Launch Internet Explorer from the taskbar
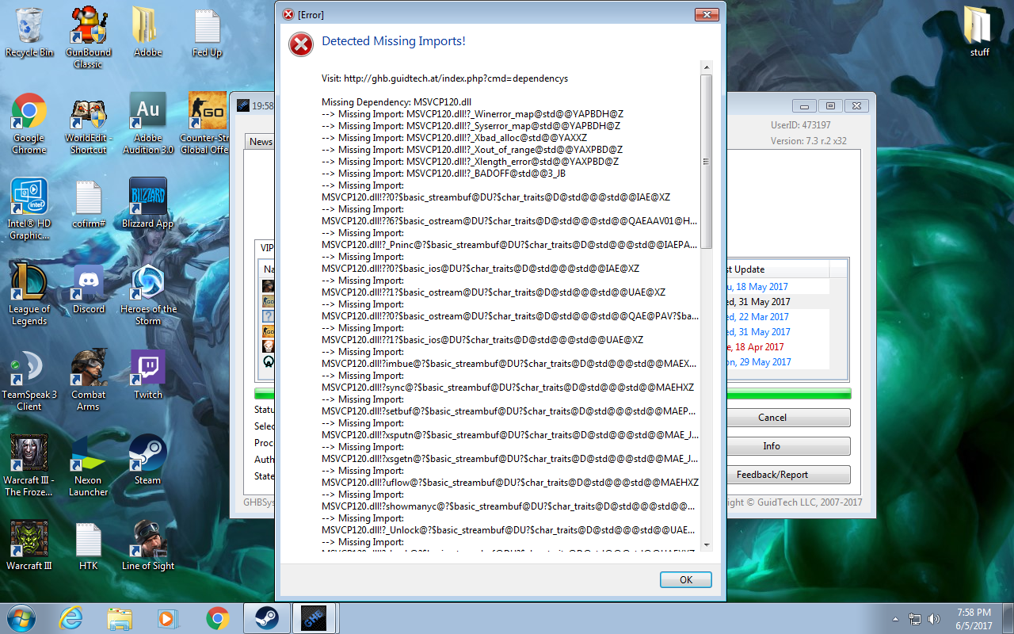The height and width of the screenshot is (634, 1014). pyautogui.click(x=71, y=618)
